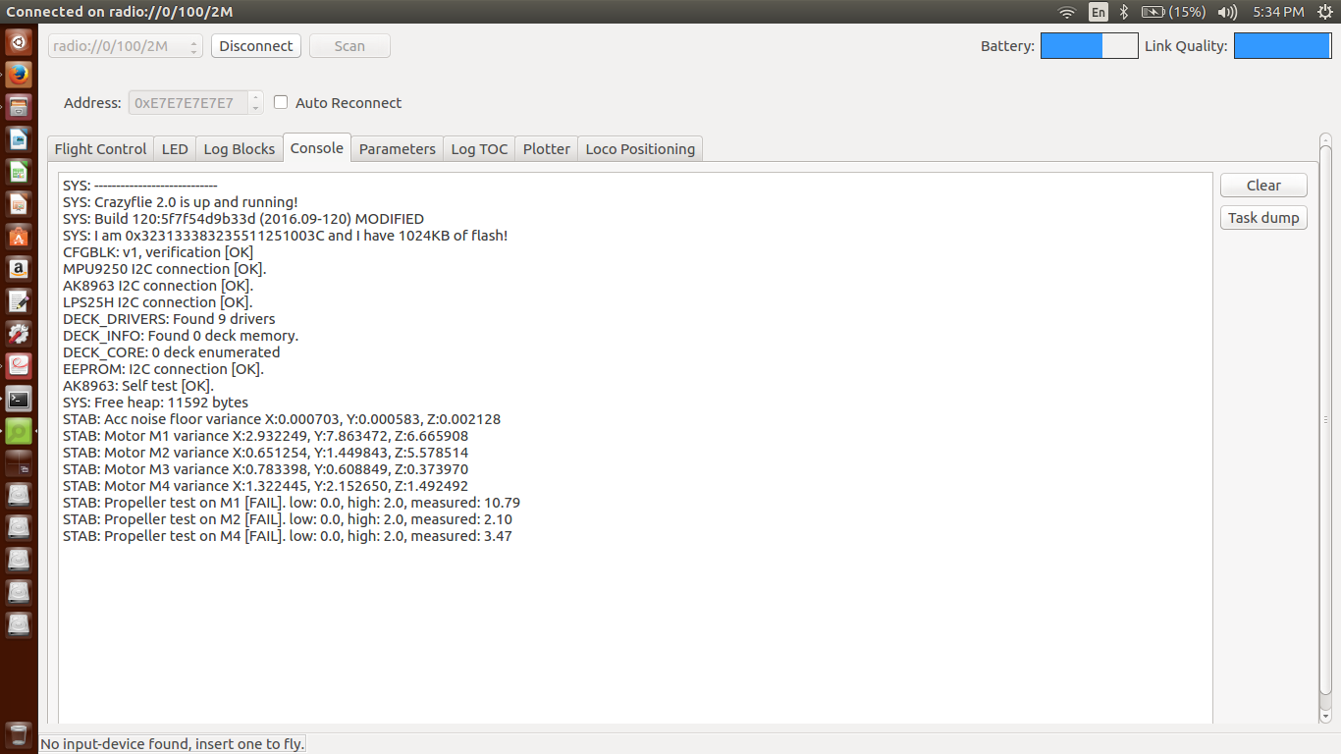Open the system power gear menu
The width and height of the screenshot is (1341, 754).
pos(1325,12)
